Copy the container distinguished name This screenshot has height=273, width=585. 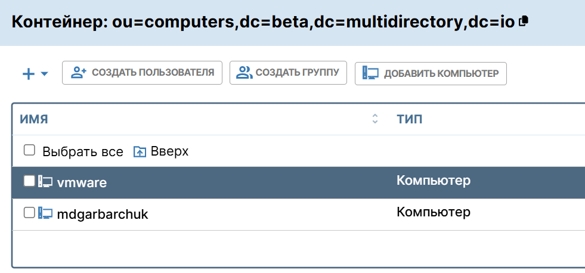coord(524,21)
